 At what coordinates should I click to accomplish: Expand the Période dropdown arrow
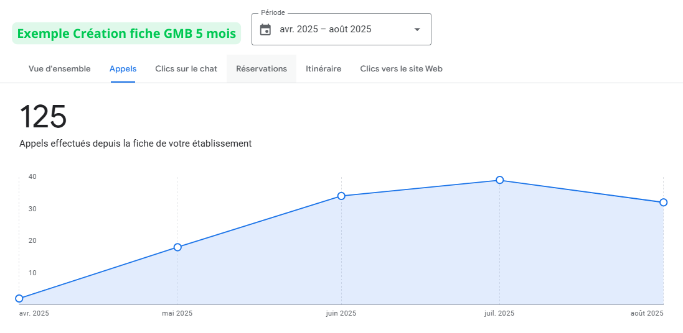click(417, 29)
